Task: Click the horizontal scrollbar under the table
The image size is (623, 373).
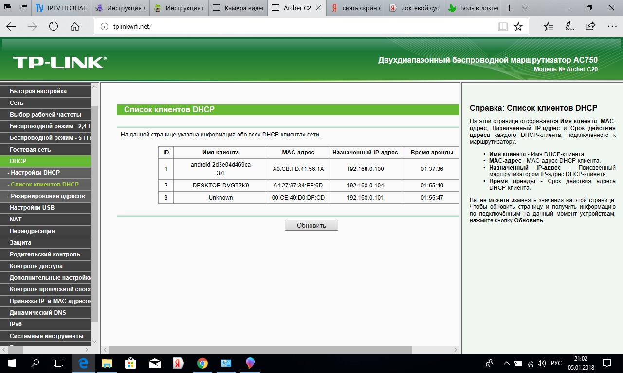Action: click(260, 350)
